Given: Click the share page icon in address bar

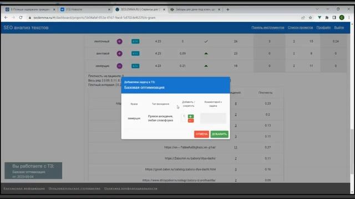Looking at the screenshot, I should [303, 18].
